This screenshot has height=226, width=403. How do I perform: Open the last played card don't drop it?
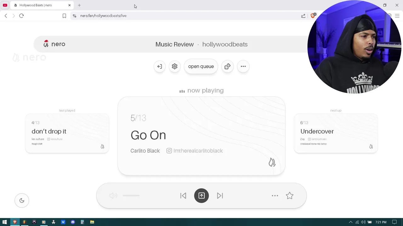[x=67, y=133]
